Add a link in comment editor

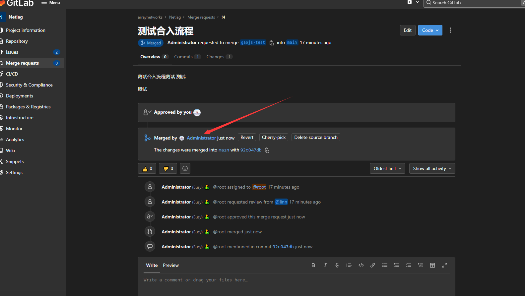pyautogui.click(x=373, y=265)
